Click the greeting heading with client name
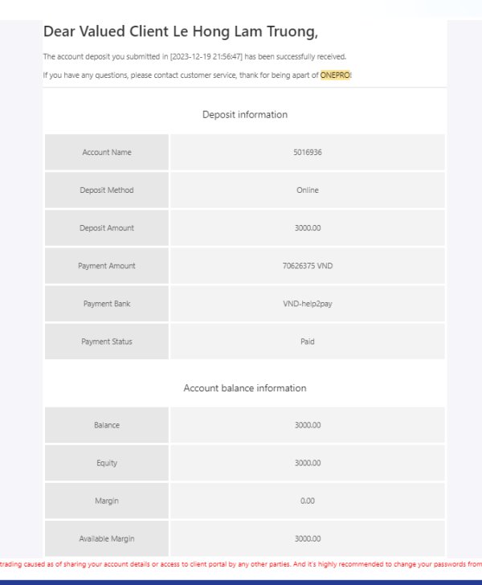This screenshot has width=482, height=585. pyautogui.click(x=180, y=32)
